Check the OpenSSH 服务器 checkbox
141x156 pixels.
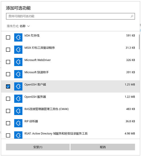[8, 99]
